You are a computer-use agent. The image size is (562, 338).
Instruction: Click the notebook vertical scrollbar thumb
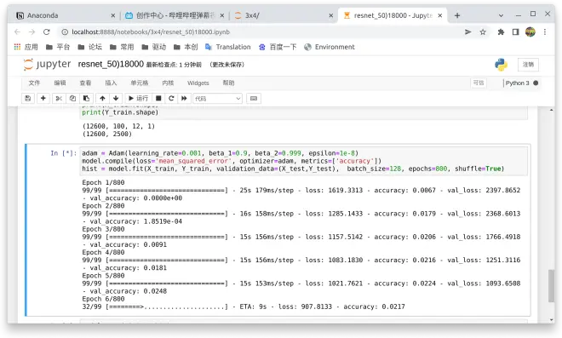[551, 286]
